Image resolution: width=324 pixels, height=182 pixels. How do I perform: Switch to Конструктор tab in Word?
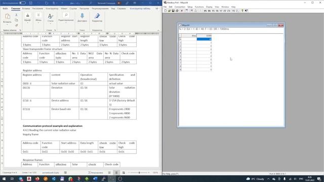pos(52,9)
